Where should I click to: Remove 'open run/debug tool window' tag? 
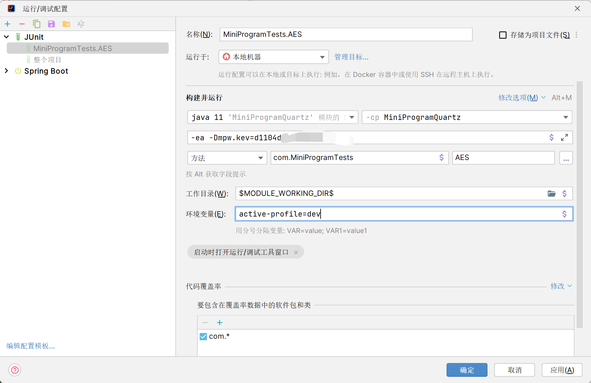click(x=296, y=252)
